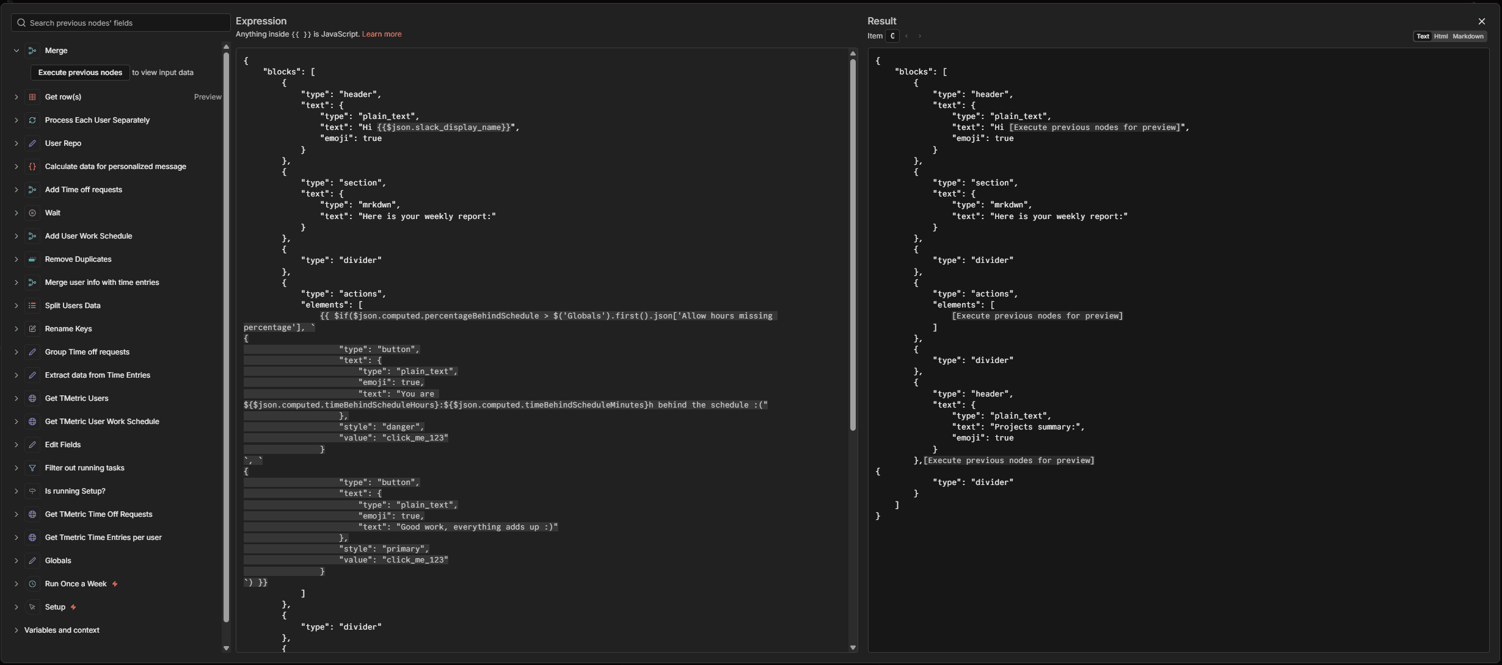The width and height of the screenshot is (1502, 665).
Task: Click the Remove Duplicates node icon
Action: 32,259
